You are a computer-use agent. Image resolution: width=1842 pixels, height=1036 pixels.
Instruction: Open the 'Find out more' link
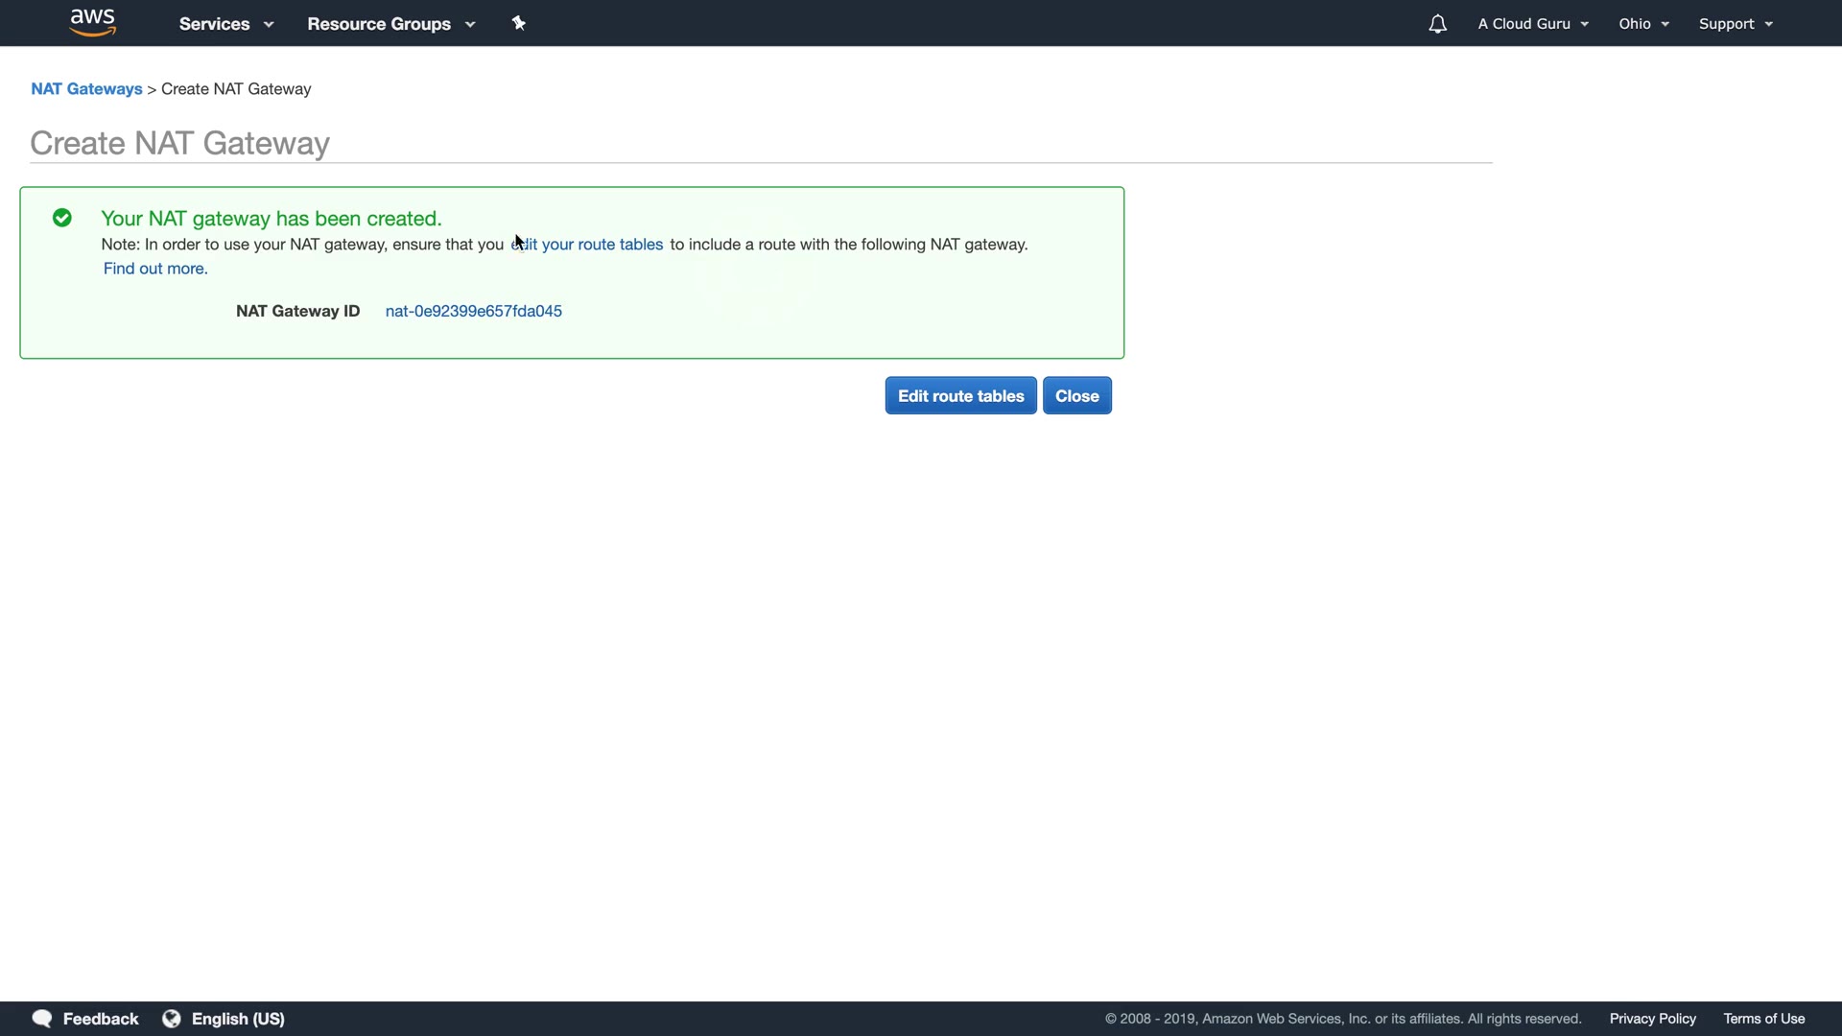point(155,269)
